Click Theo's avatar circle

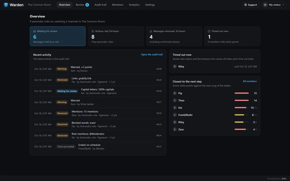pos(175,100)
